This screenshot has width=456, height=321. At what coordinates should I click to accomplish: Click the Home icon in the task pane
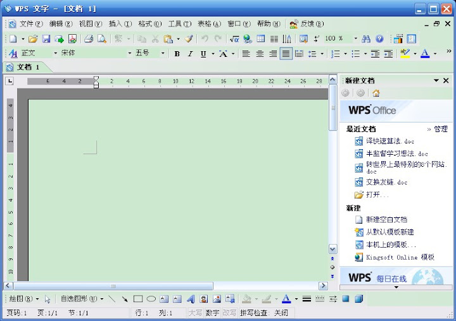[x=376, y=93]
